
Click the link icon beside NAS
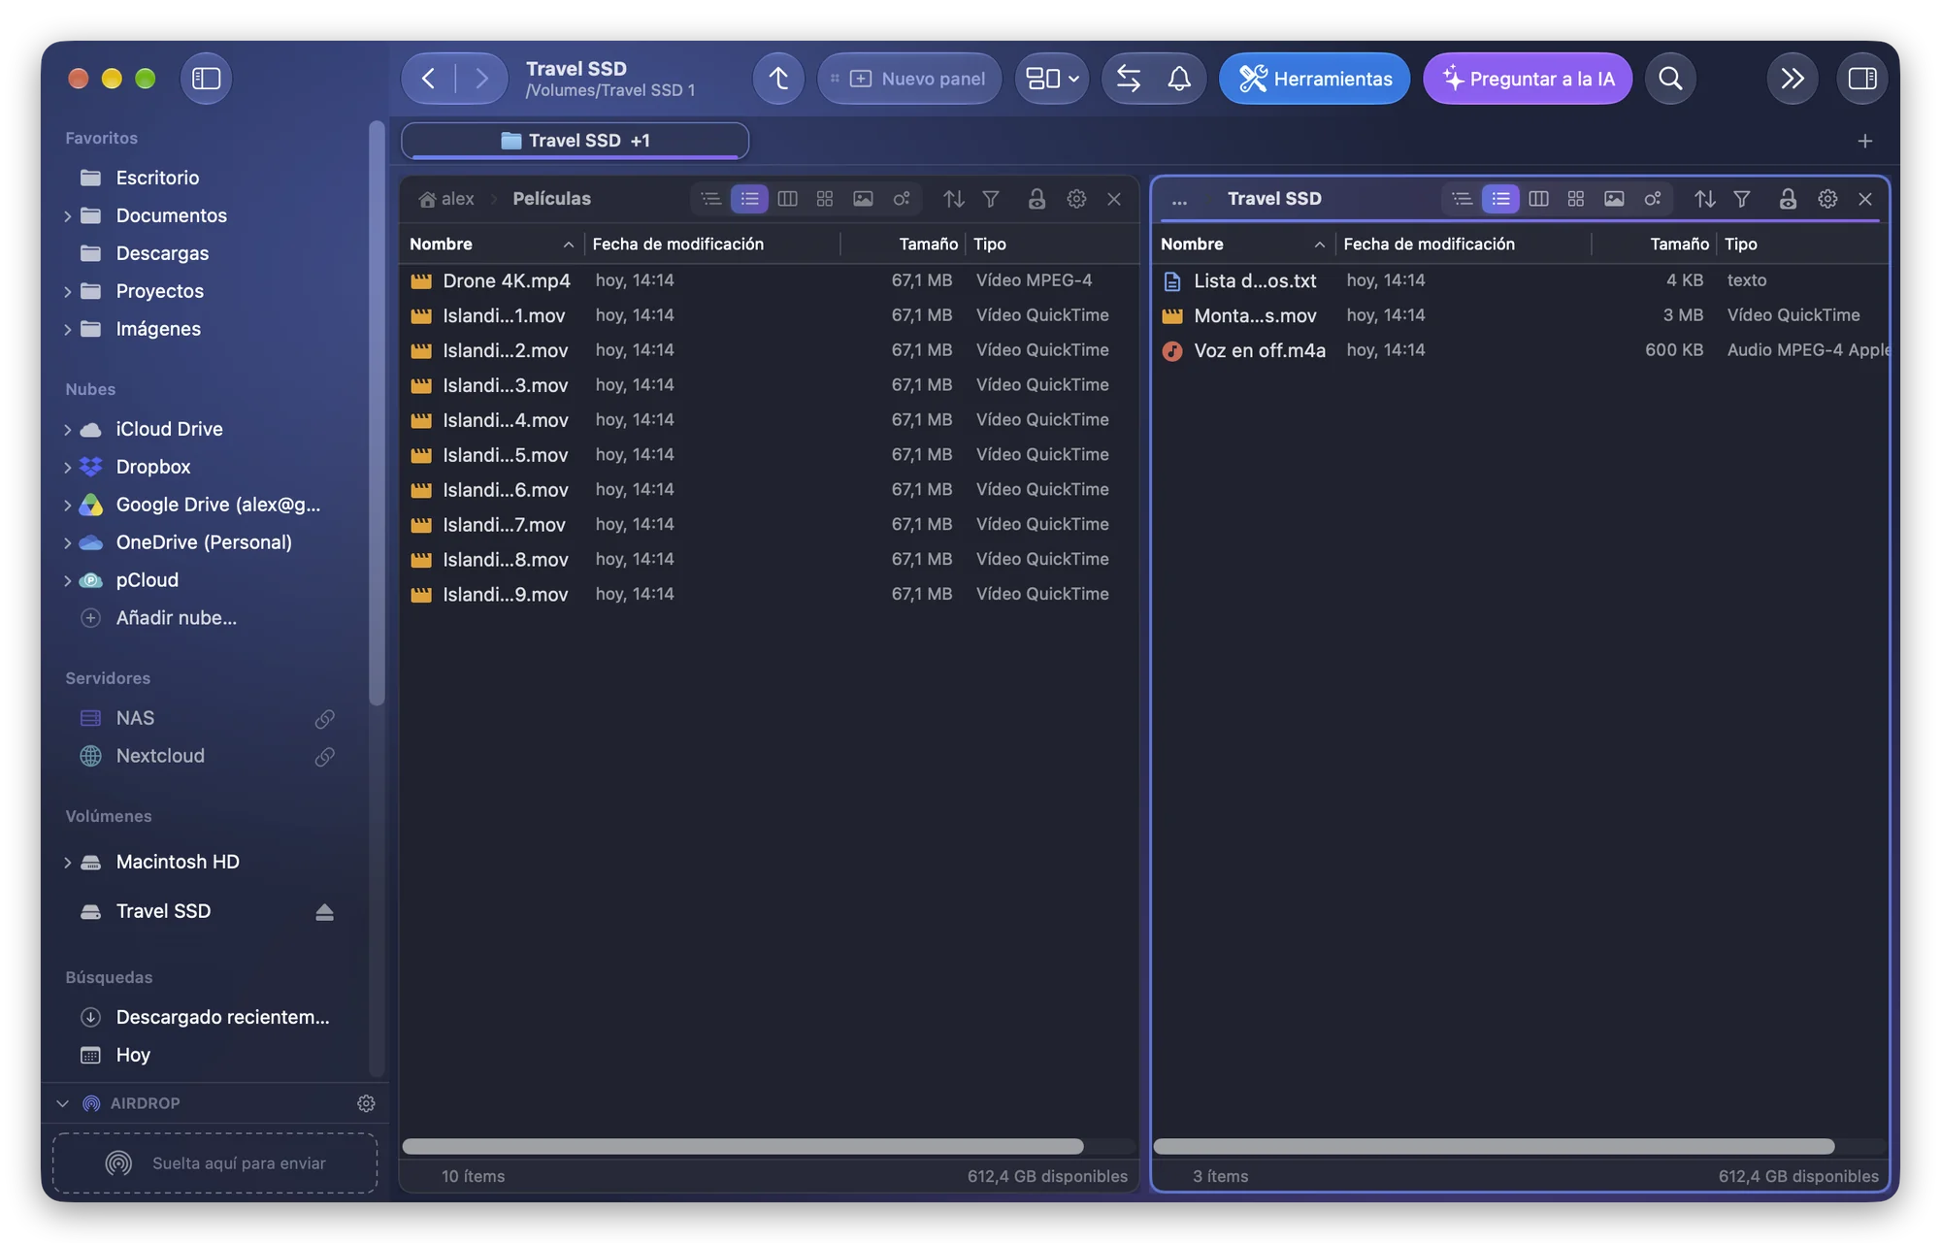point(324,719)
